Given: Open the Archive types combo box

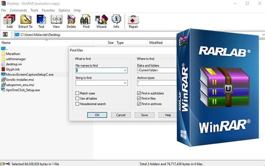Looking at the screenshot, I should (157, 83).
